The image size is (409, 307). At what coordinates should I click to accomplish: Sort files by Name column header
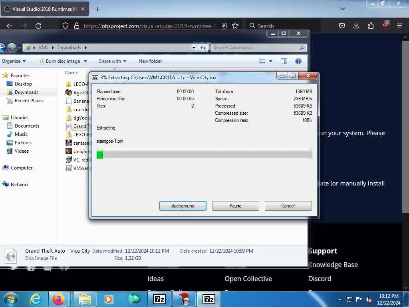(x=71, y=73)
